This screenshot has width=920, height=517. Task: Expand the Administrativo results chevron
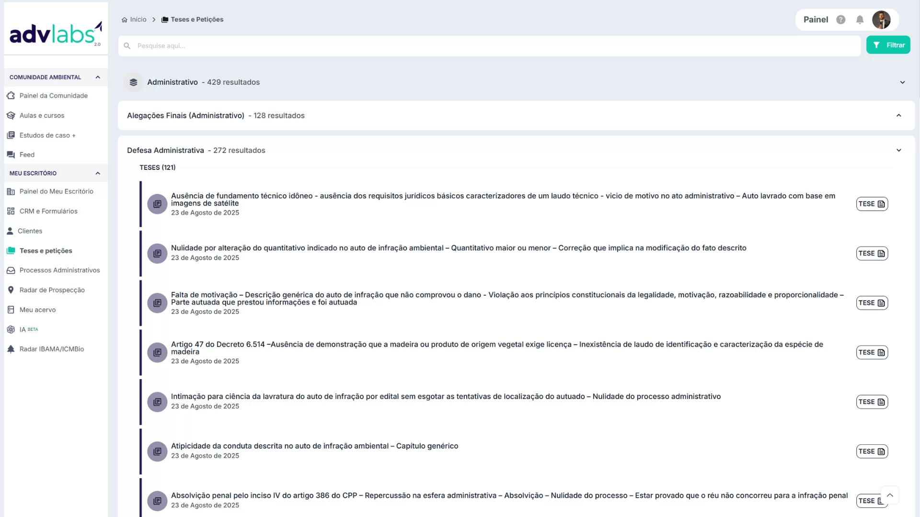click(x=902, y=82)
